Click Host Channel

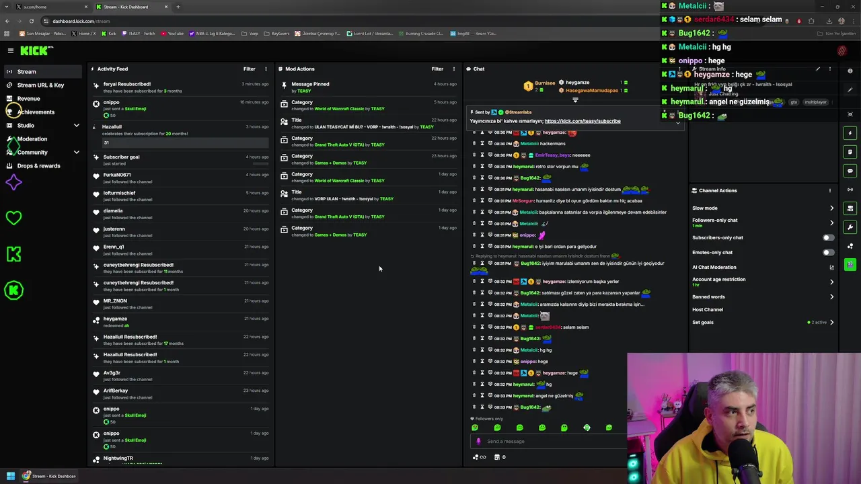click(708, 310)
